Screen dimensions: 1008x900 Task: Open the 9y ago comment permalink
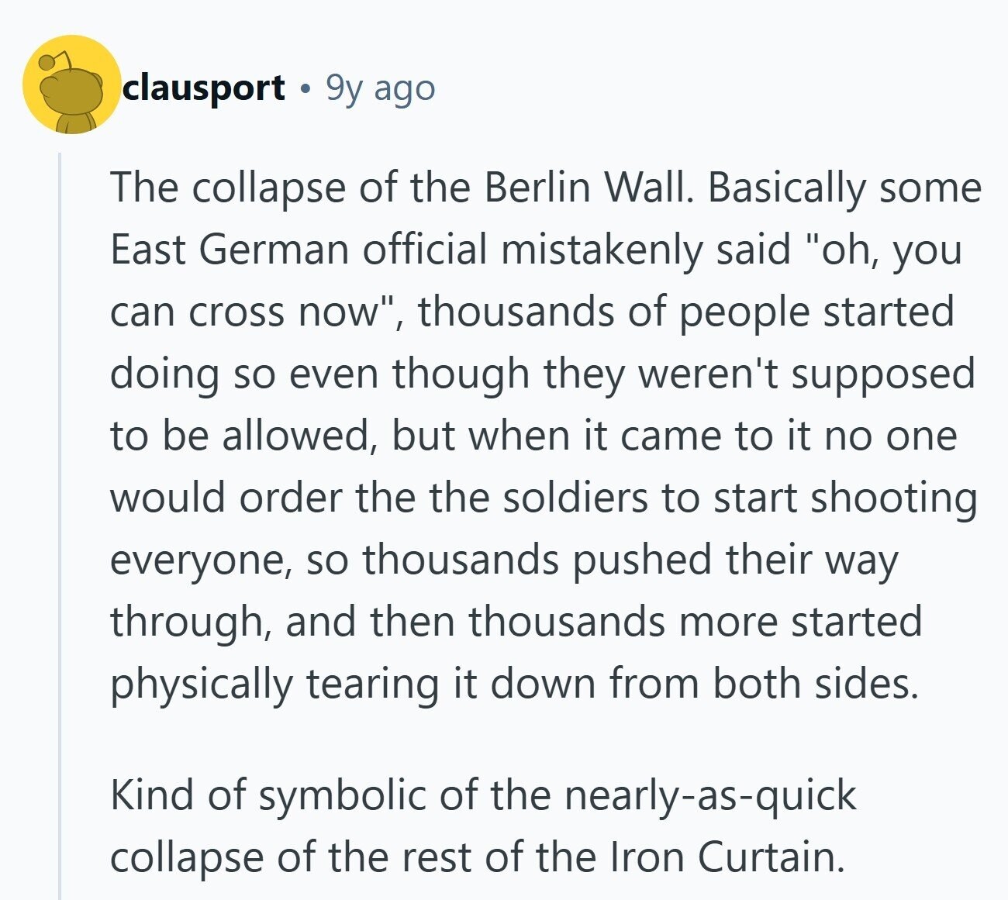pos(381,89)
